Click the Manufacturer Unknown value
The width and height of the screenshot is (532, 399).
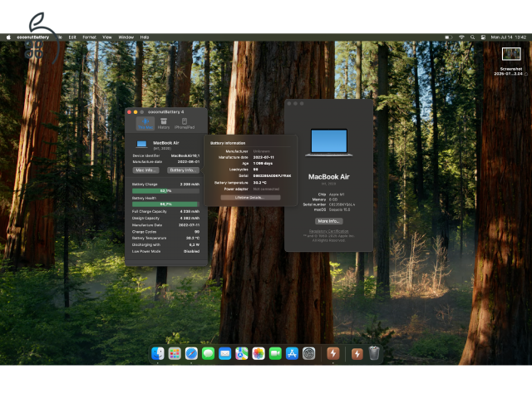261,151
